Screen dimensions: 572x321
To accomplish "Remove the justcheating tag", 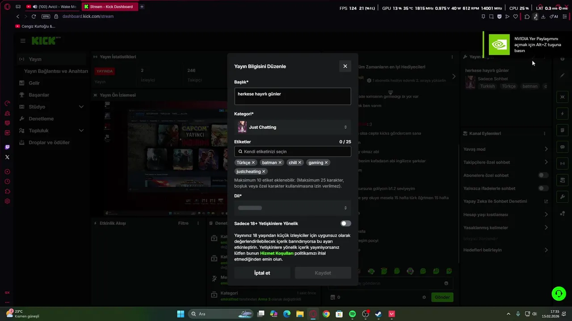I will [x=264, y=172].
